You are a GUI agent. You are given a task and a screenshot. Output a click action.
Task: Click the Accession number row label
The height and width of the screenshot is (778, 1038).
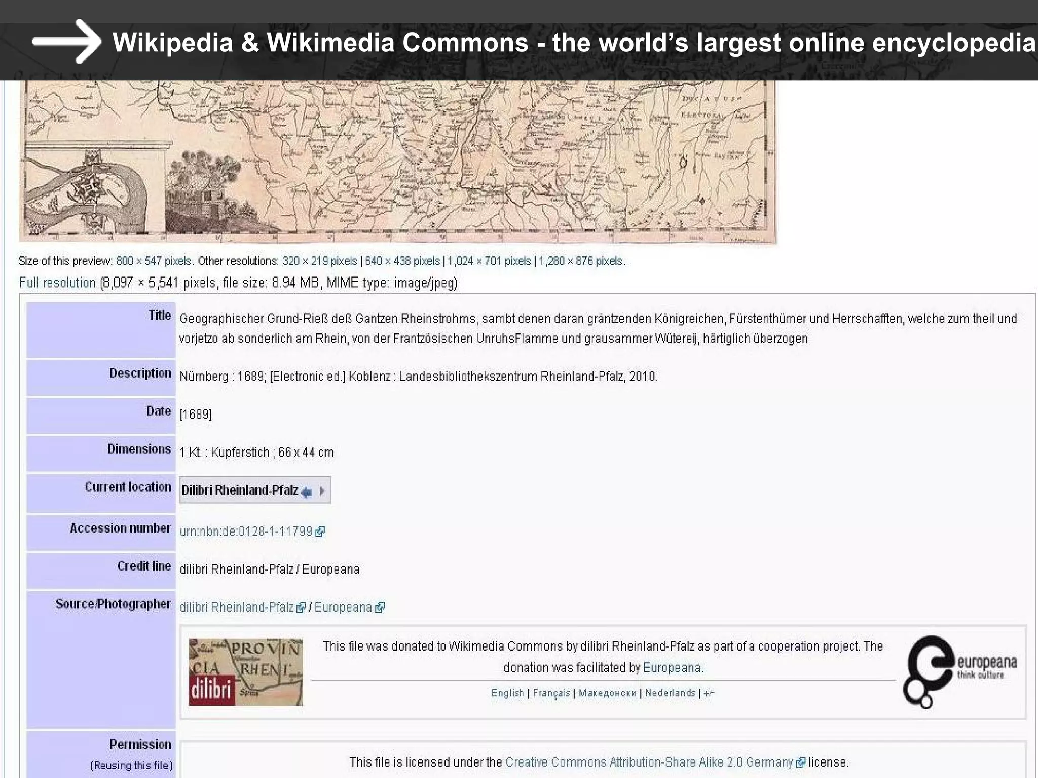[x=120, y=528]
